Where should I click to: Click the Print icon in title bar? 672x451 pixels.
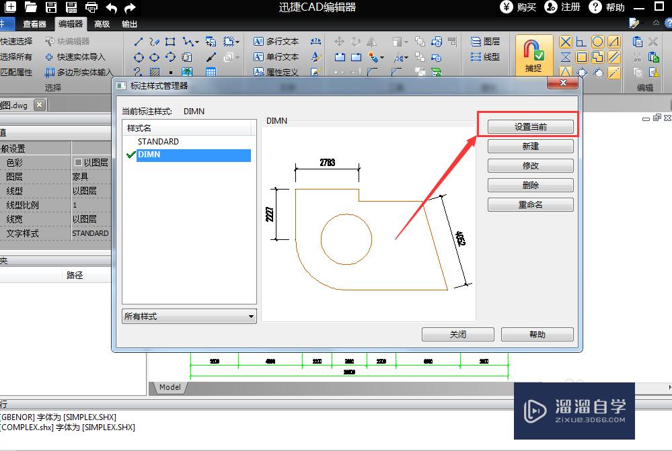pos(91,7)
